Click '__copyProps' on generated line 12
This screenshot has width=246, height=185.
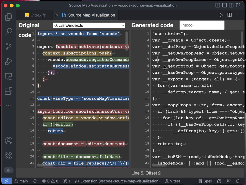click(x=177, y=105)
